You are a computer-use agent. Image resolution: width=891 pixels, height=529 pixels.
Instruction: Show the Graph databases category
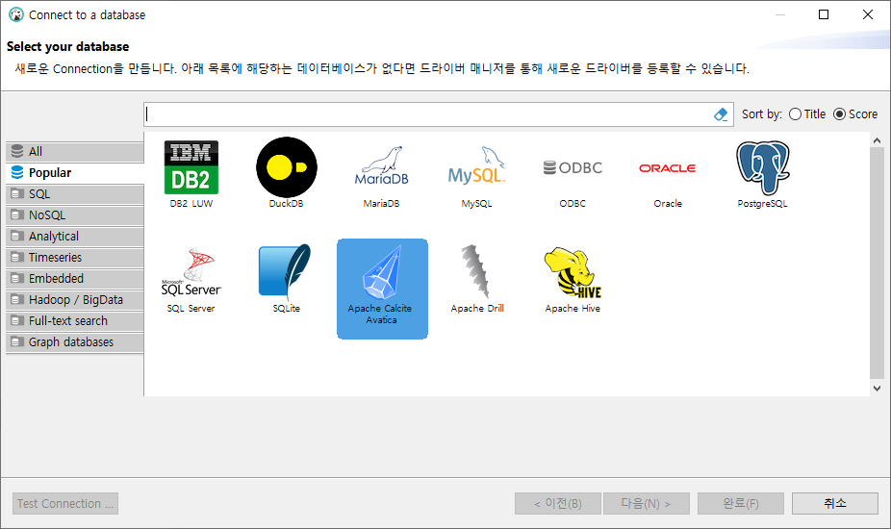click(x=74, y=342)
